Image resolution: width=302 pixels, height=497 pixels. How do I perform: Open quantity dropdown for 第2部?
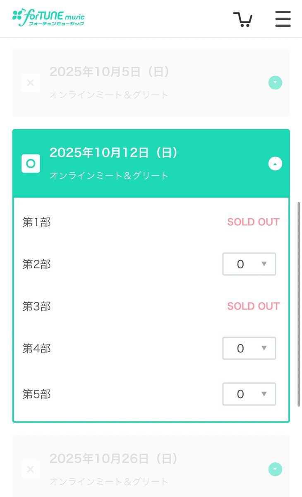pyautogui.click(x=249, y=264)
